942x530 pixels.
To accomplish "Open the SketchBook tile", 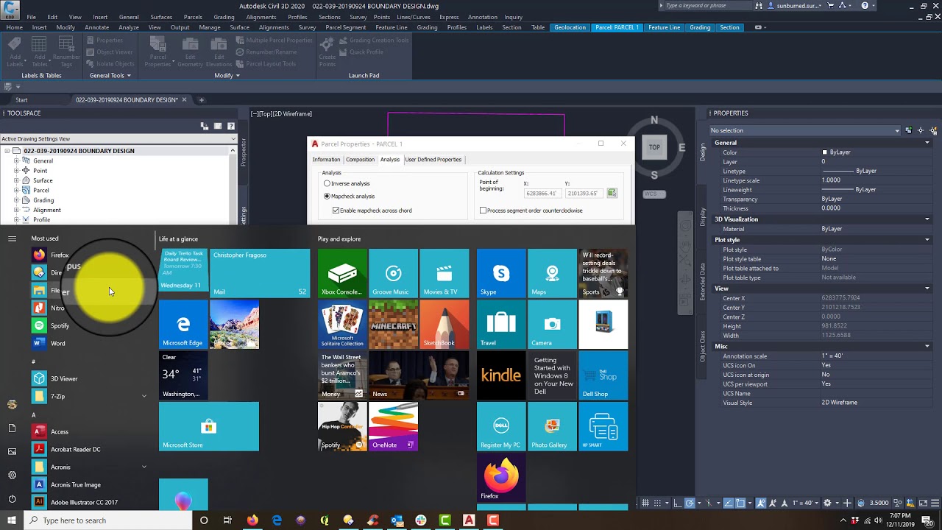I will click(444, 324).
